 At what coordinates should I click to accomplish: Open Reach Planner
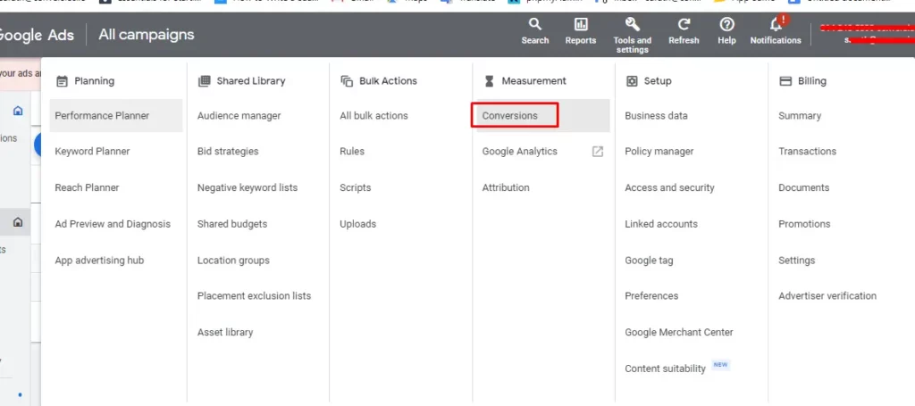point(87,187)
